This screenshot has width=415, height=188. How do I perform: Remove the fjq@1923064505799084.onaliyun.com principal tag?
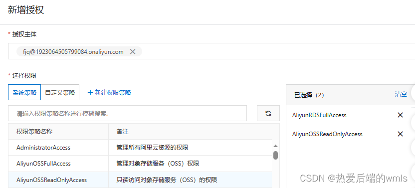133,52
